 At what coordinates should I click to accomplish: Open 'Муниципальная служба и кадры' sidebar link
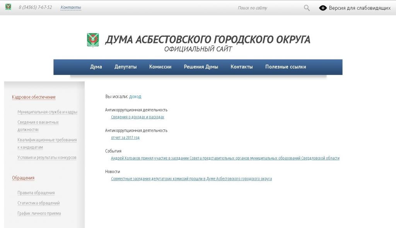[47, 112]
